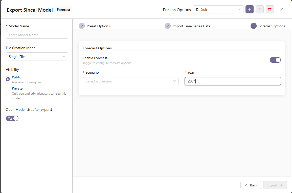Go to Import Time Series Data step
Image resolution: width=292 pixels, height=193 pixels.
(x=187, y=26)
